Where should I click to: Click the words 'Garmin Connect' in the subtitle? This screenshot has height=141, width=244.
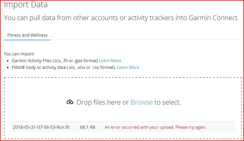pos(213,18)
